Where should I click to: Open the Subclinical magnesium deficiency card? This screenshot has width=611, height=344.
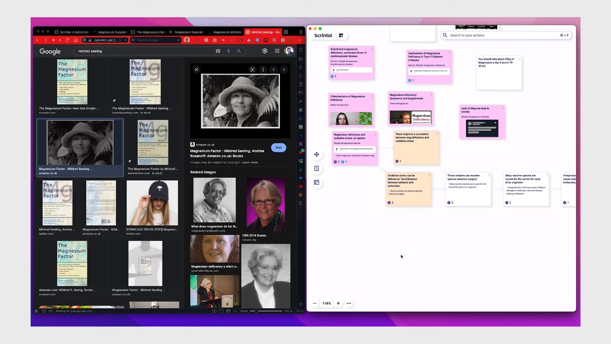(351, 63)
